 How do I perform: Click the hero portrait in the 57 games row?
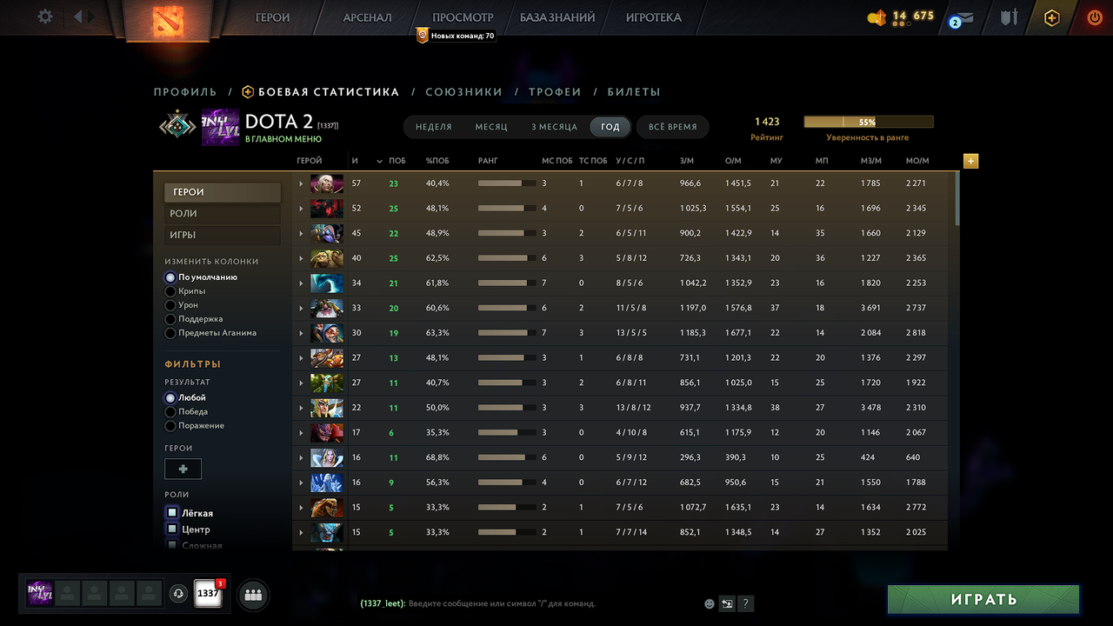click(x=327, y=183)
